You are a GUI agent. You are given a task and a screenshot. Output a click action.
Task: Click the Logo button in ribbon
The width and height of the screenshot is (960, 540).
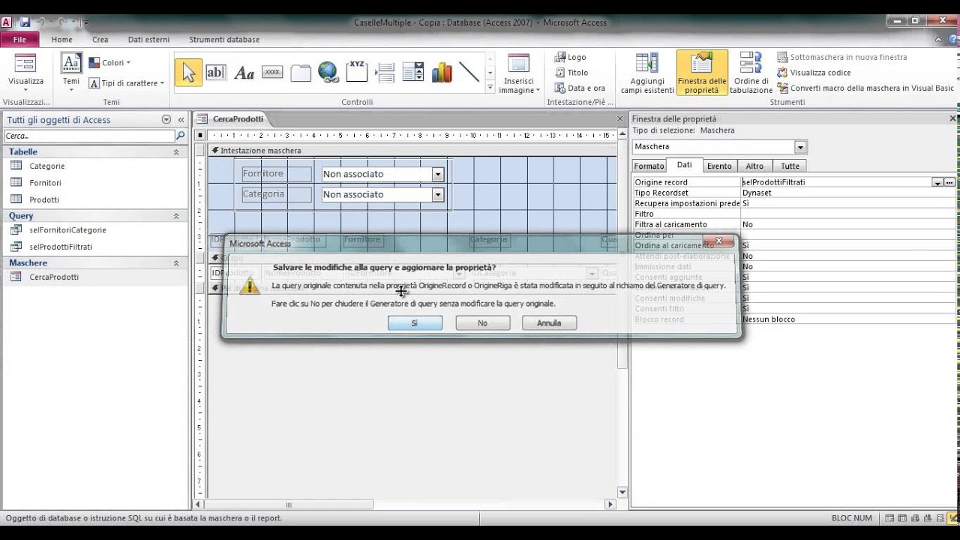pyautogui.click(x=571, y=57)
